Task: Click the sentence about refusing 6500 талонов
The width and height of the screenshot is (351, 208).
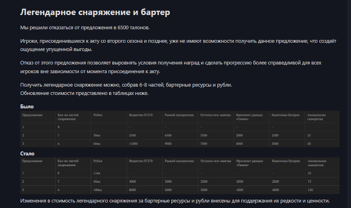Action: tap(85, 28)
